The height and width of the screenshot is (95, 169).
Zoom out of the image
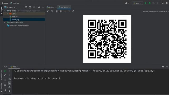(61, 11)
